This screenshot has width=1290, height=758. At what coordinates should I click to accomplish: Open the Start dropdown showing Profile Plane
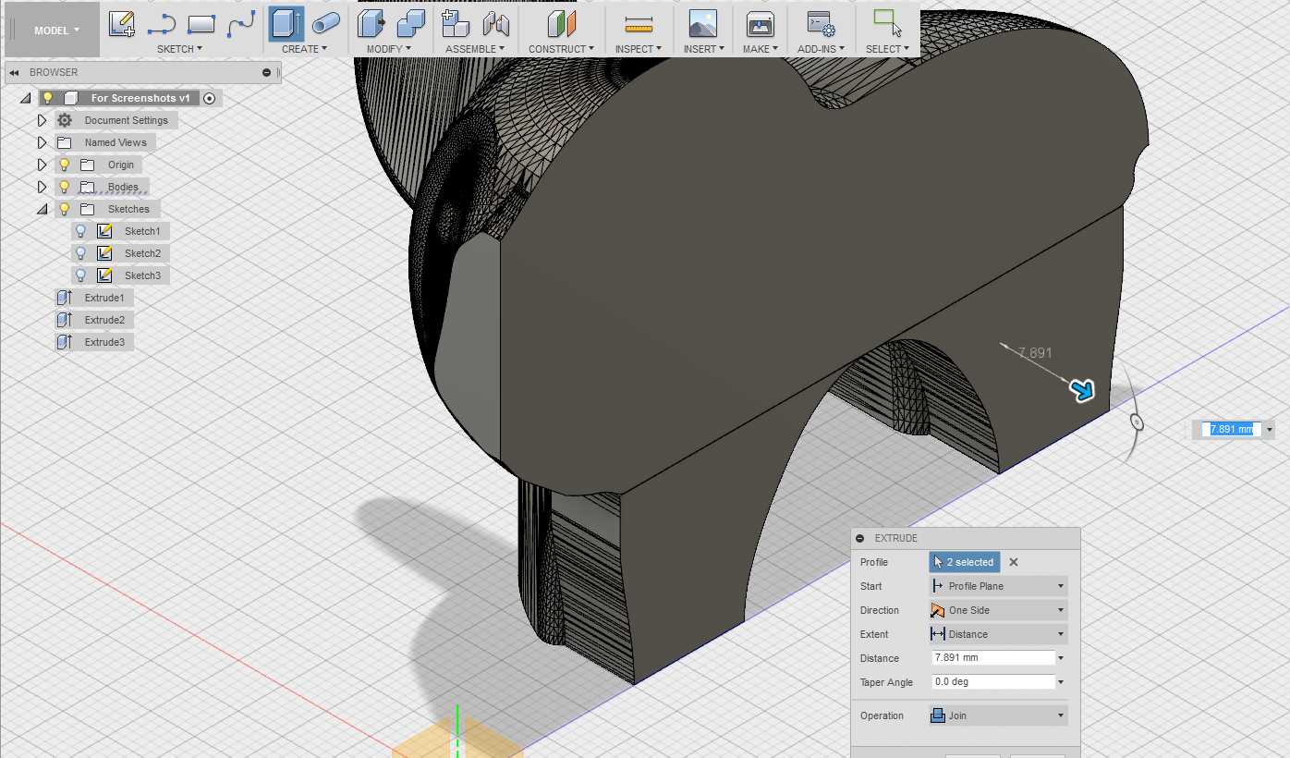[998, 586]
